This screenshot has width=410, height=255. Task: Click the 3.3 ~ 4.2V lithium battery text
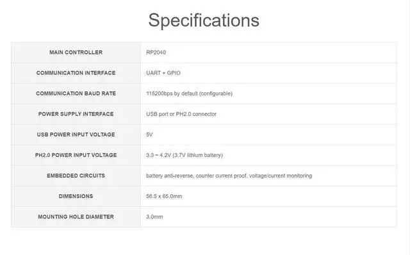pos(184,155)
